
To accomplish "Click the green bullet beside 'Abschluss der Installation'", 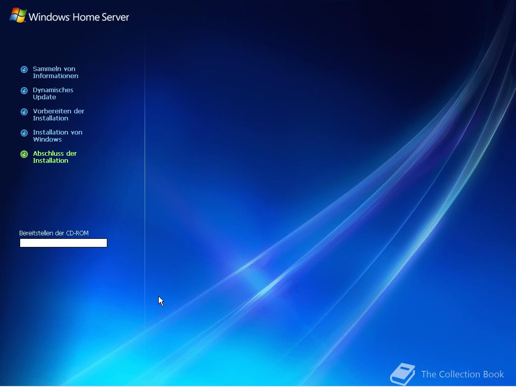I will 24,154.
